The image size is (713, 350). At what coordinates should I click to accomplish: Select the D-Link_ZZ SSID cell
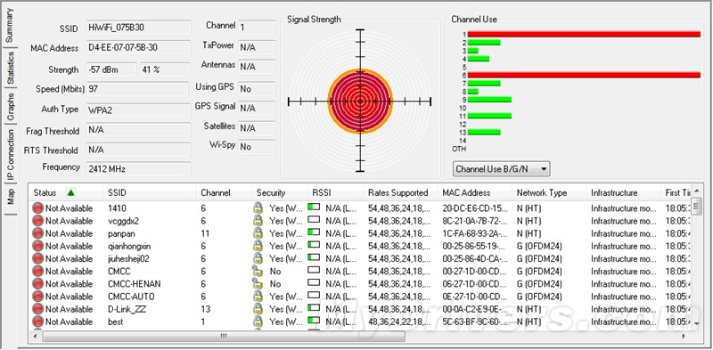127,309
